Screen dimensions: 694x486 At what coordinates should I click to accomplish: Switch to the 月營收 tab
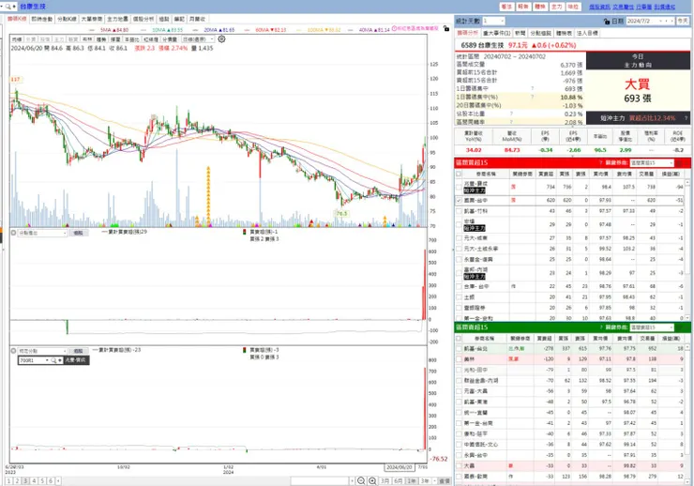(197, 19)
